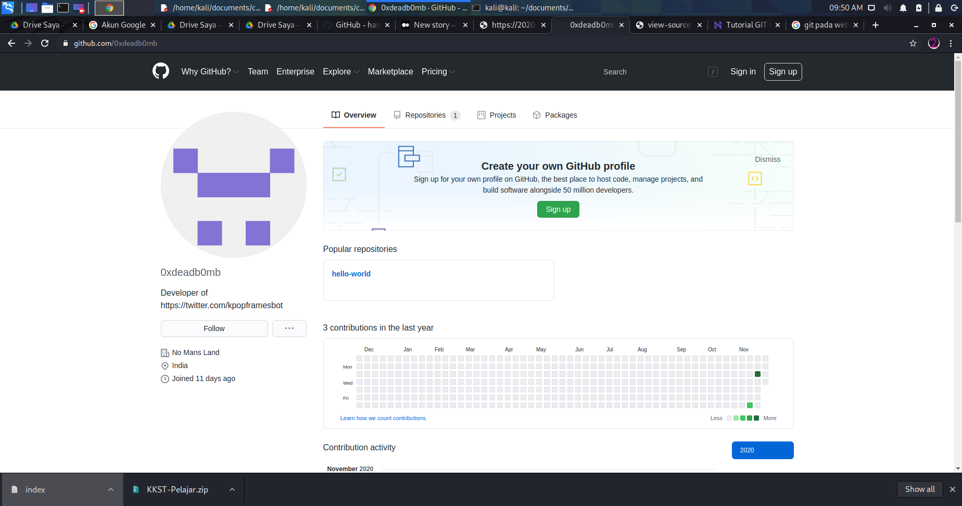This screenshot has height=506, width=962.
Task: Expand the 'Why GitHub?' menu
Action: [x=210, y=71]
